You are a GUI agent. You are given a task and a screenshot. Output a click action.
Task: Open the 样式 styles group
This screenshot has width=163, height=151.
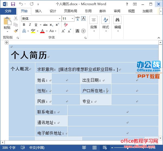point(106,24)
